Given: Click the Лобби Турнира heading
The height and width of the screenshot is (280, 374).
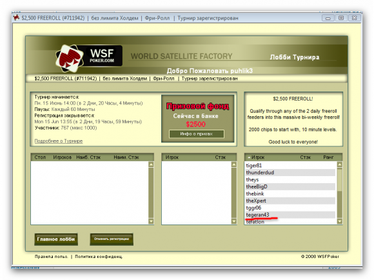Looking at the screenshot, I should click(x=295, y=57).
